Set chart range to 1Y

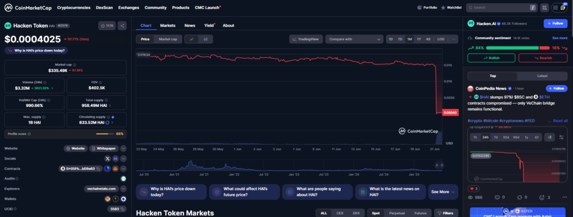(419, 39)
